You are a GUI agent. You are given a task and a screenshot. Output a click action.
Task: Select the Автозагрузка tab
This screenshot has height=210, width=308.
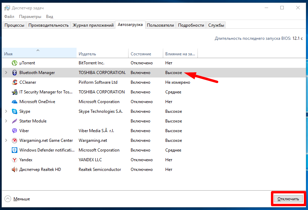(130, 25)
